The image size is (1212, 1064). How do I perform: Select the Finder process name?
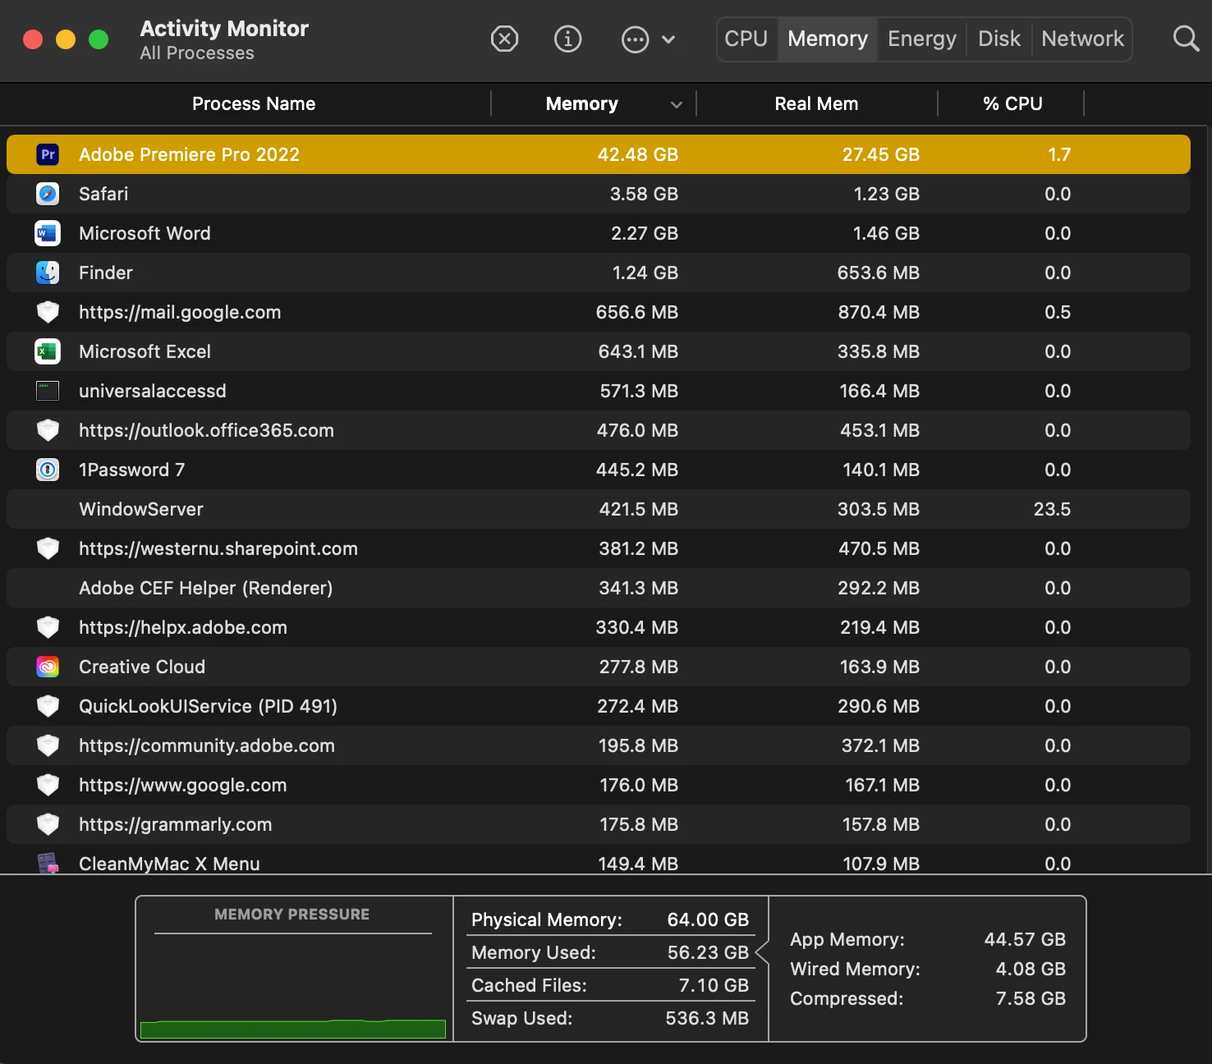(106, 273)
